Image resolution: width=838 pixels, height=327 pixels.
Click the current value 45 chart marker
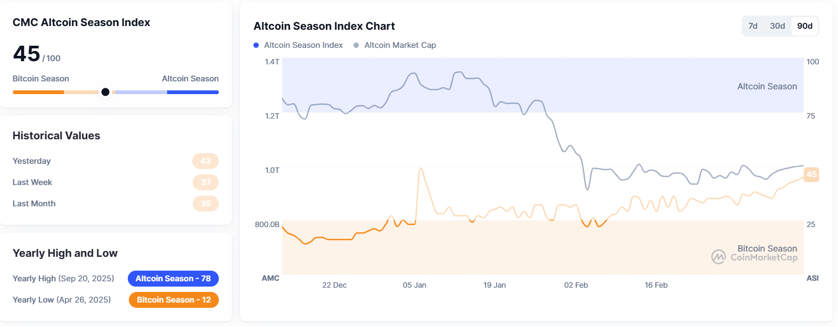811,174
